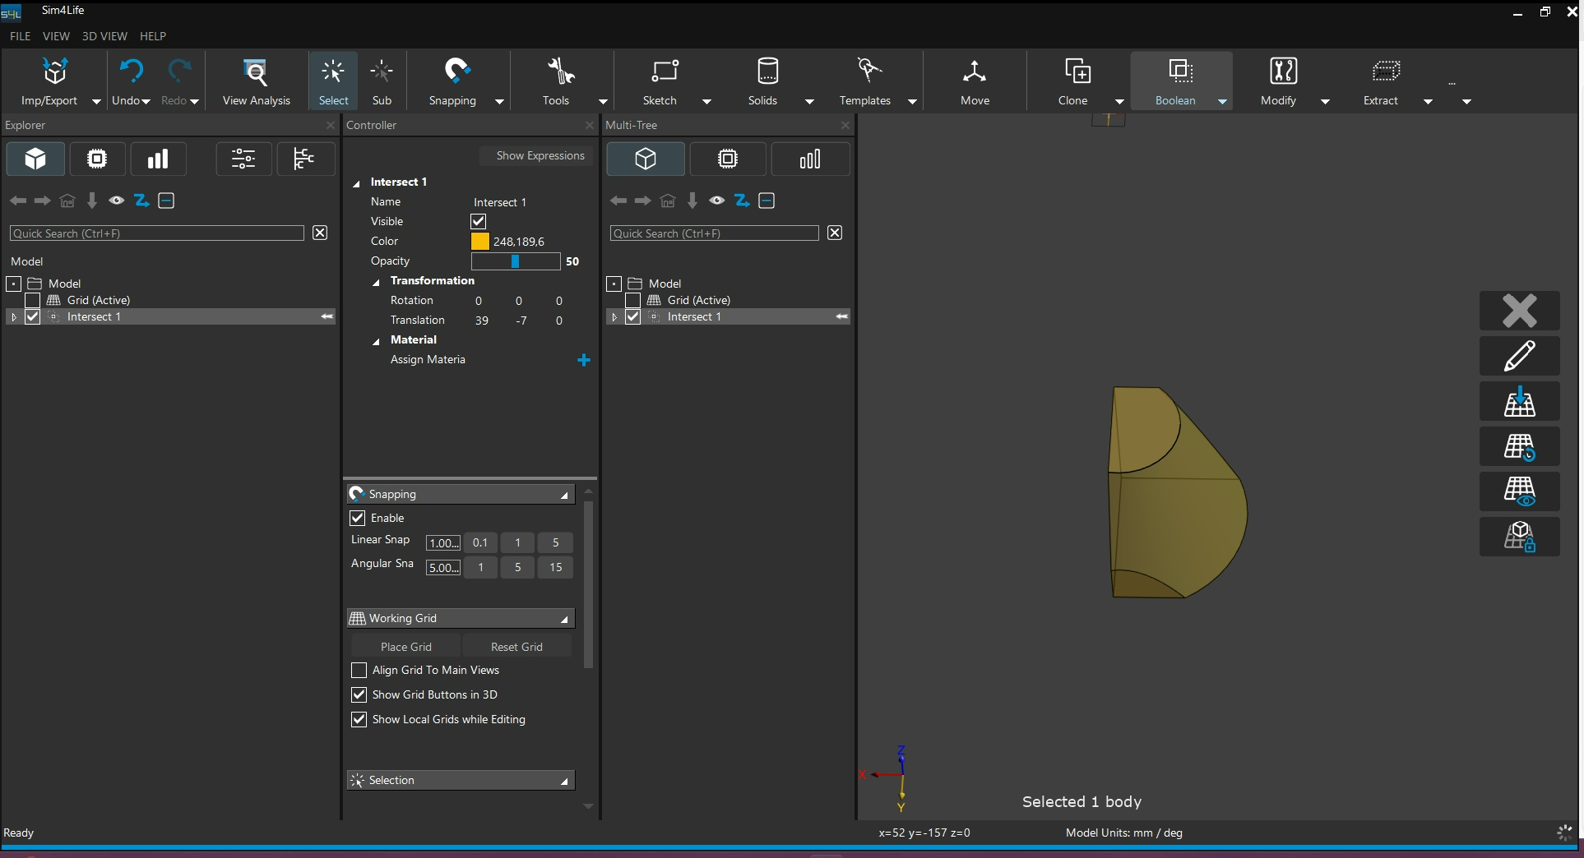Screen dimensions: 1584x858
Task: Click the Reset Grid button
Action: 516,647
